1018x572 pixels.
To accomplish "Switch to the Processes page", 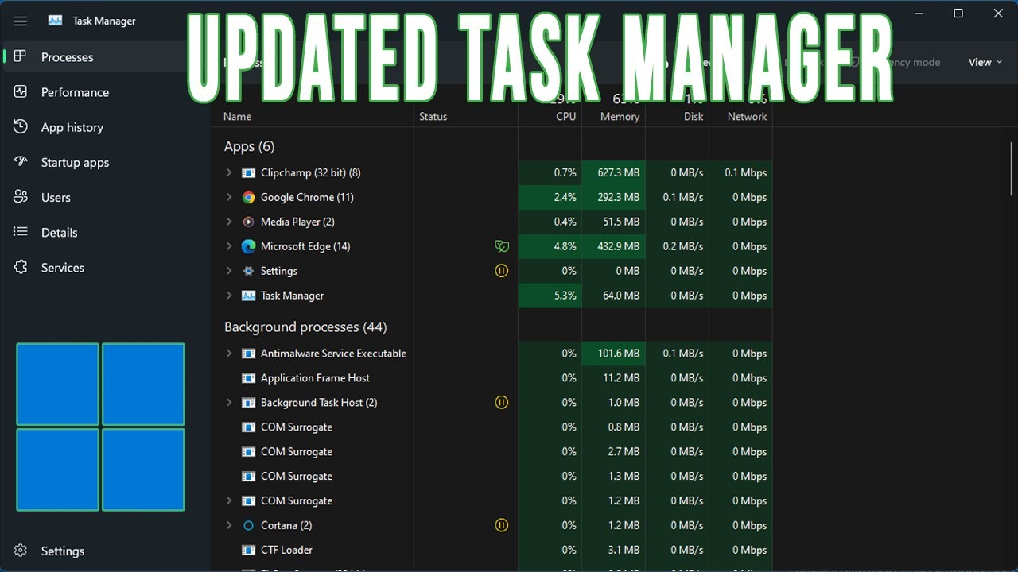I will pos(105,56).
